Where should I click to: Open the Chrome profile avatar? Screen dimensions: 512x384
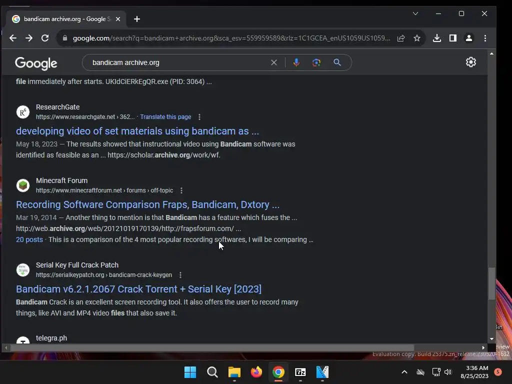[469, 38]
